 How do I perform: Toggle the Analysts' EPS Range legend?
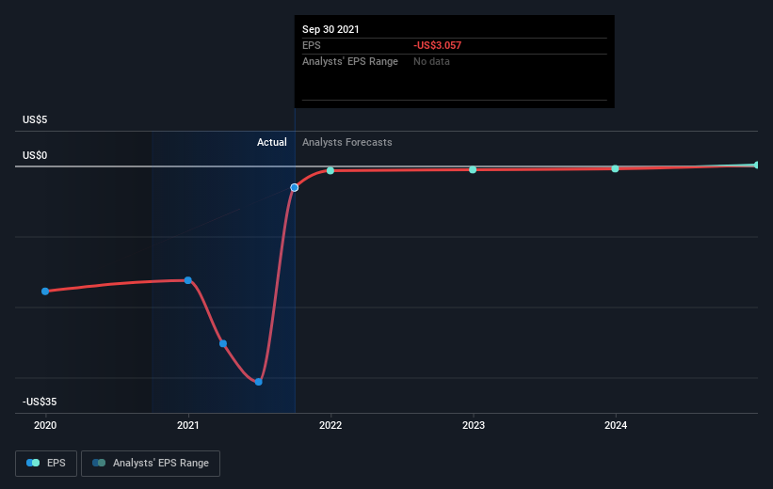coord(151,463)
